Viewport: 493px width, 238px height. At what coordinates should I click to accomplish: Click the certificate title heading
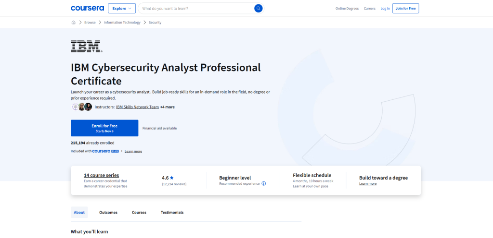point(166,74)
